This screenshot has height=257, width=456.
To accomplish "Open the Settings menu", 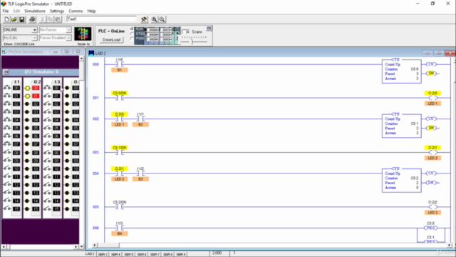I will (x=57, y=11).
